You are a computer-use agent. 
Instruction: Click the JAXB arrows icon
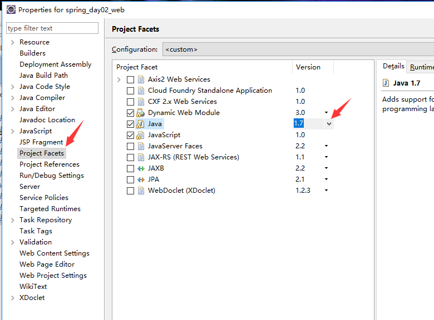click(141, 168)
